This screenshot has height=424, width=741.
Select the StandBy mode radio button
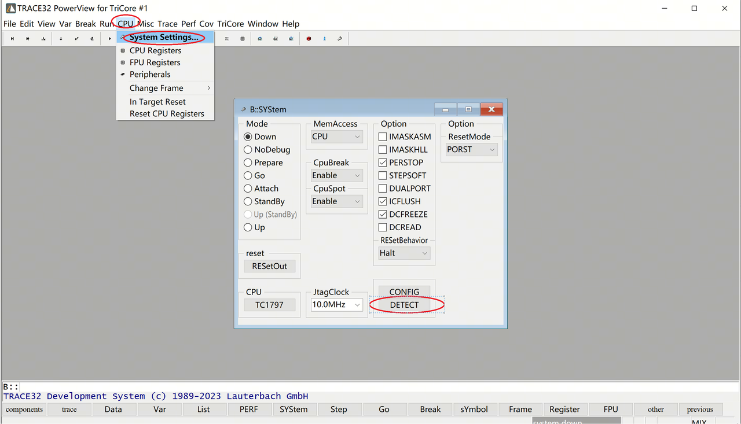248,202
